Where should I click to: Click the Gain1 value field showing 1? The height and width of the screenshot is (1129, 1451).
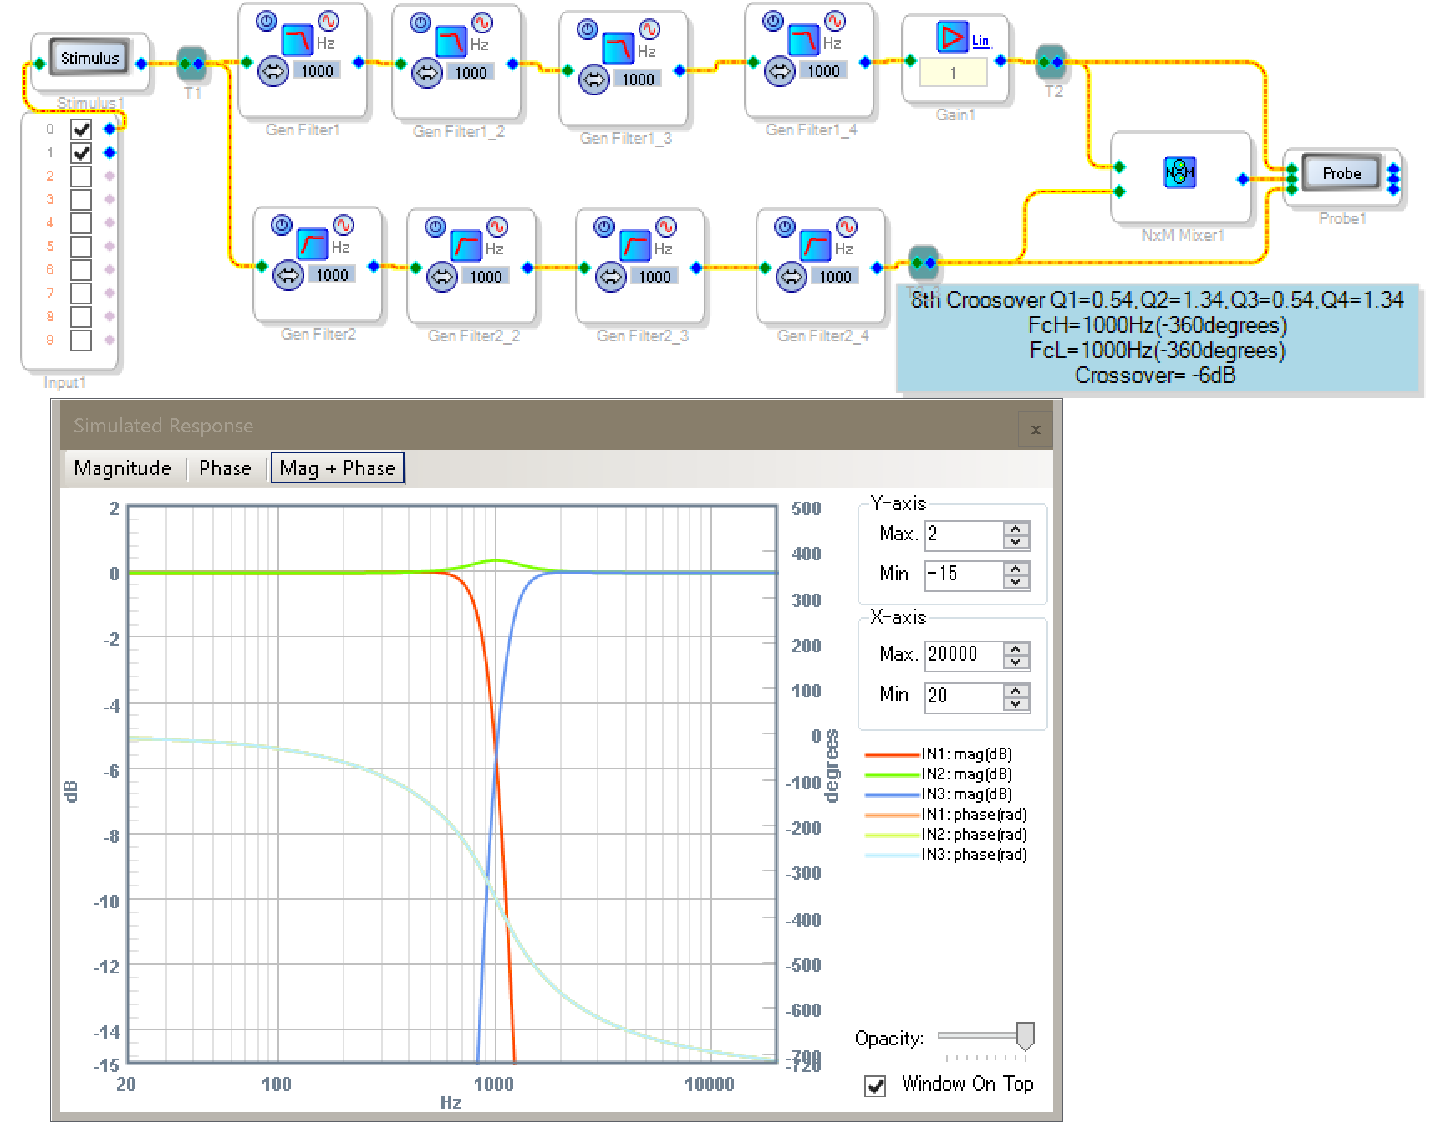952,73
